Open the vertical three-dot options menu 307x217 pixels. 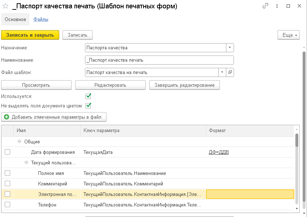click(x=277, y=6)
